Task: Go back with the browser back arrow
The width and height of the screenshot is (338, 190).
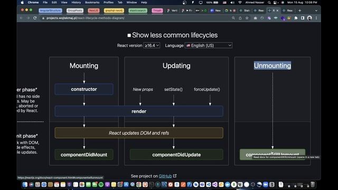Action: [x=21, y=18]
